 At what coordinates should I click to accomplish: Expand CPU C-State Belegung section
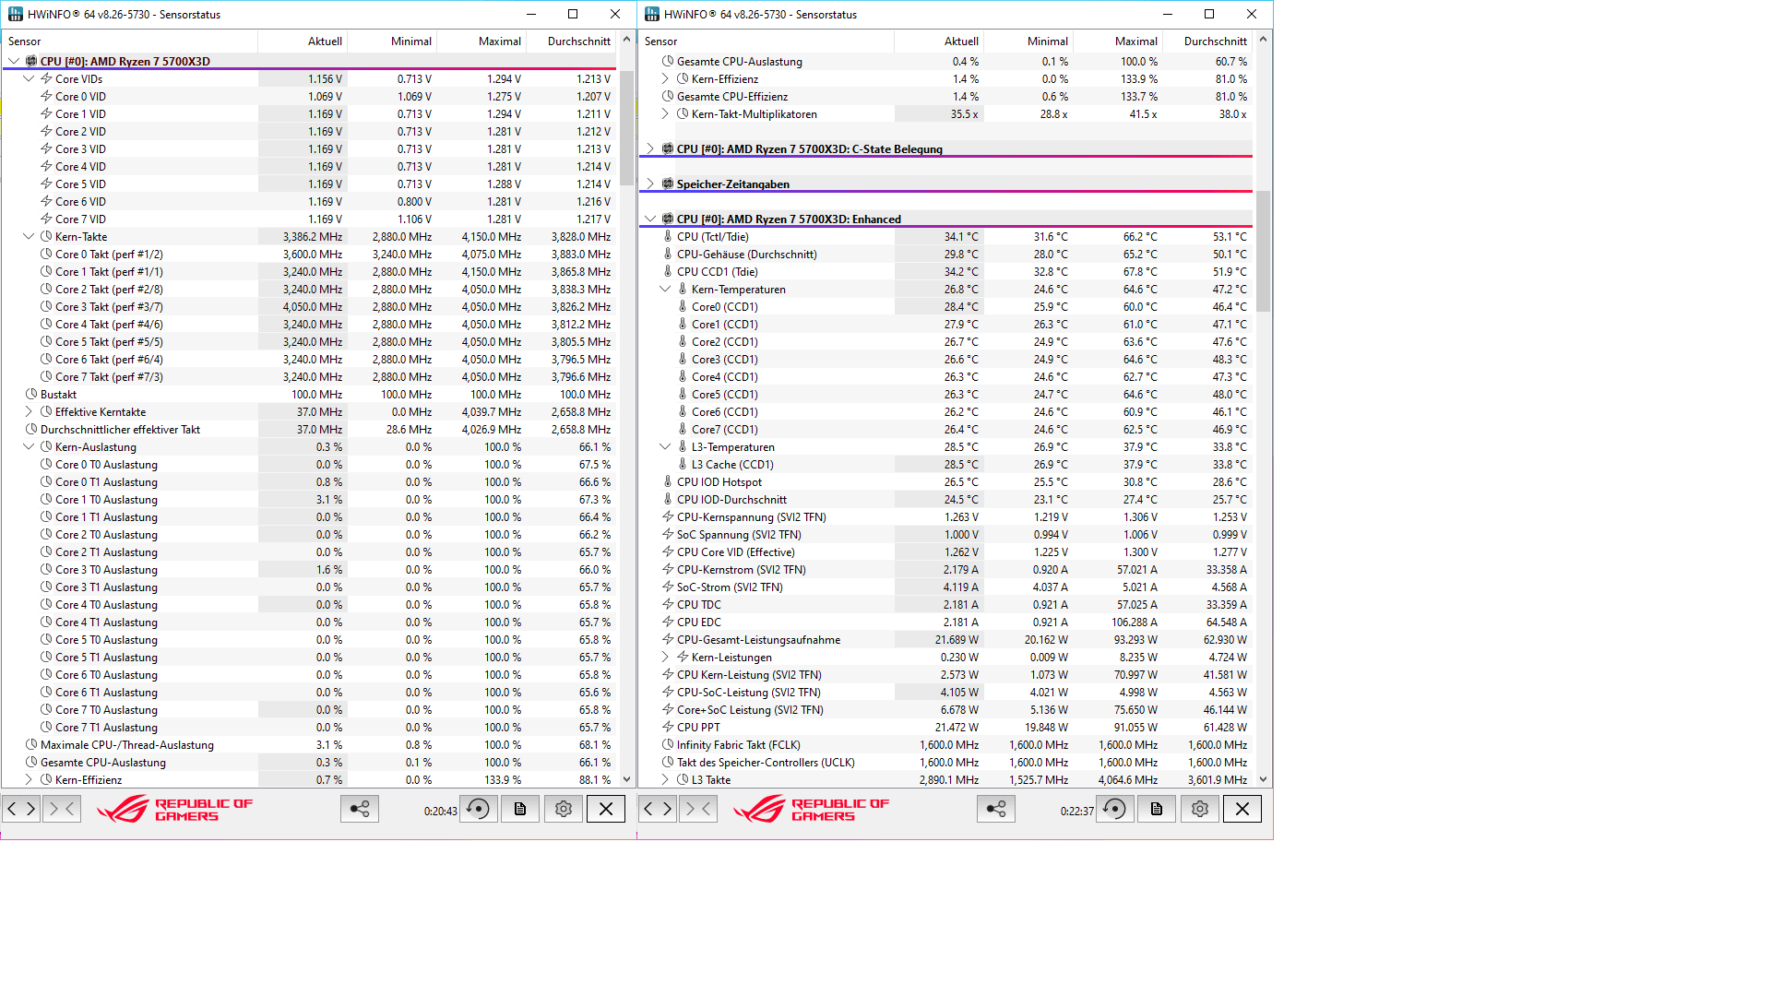point(650,148)
